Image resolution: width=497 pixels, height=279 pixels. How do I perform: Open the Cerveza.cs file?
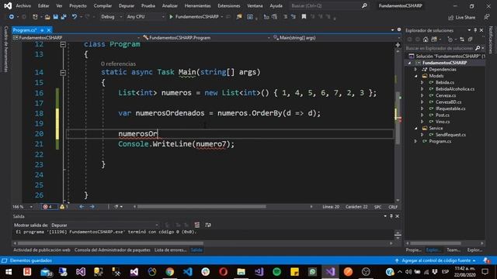tap(445, 95)
